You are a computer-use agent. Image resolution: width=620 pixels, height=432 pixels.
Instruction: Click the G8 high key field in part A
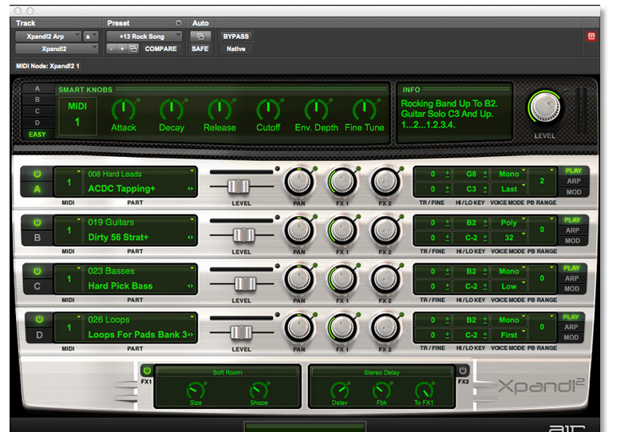(x=472, y=174)
